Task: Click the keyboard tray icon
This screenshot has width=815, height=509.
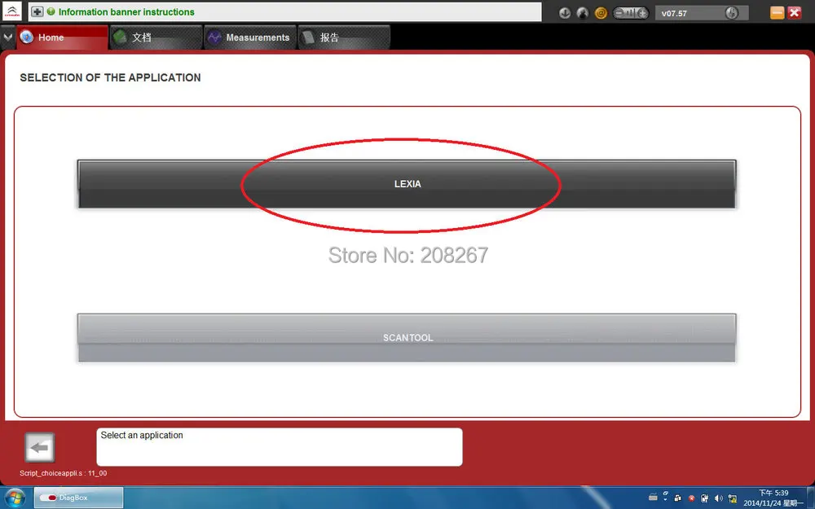Action: click(x=653, y=498)
